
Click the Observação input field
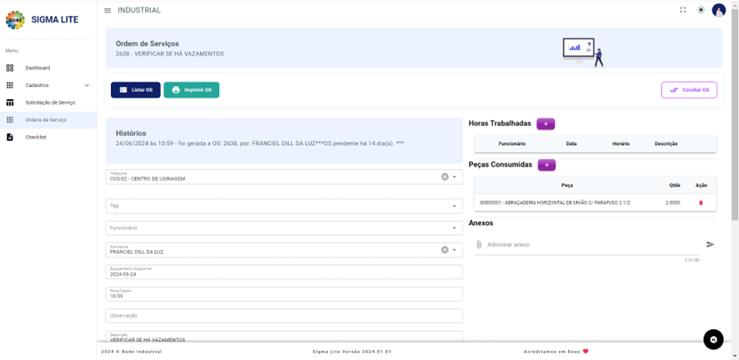pyautogui.click(x=284, y=316)
